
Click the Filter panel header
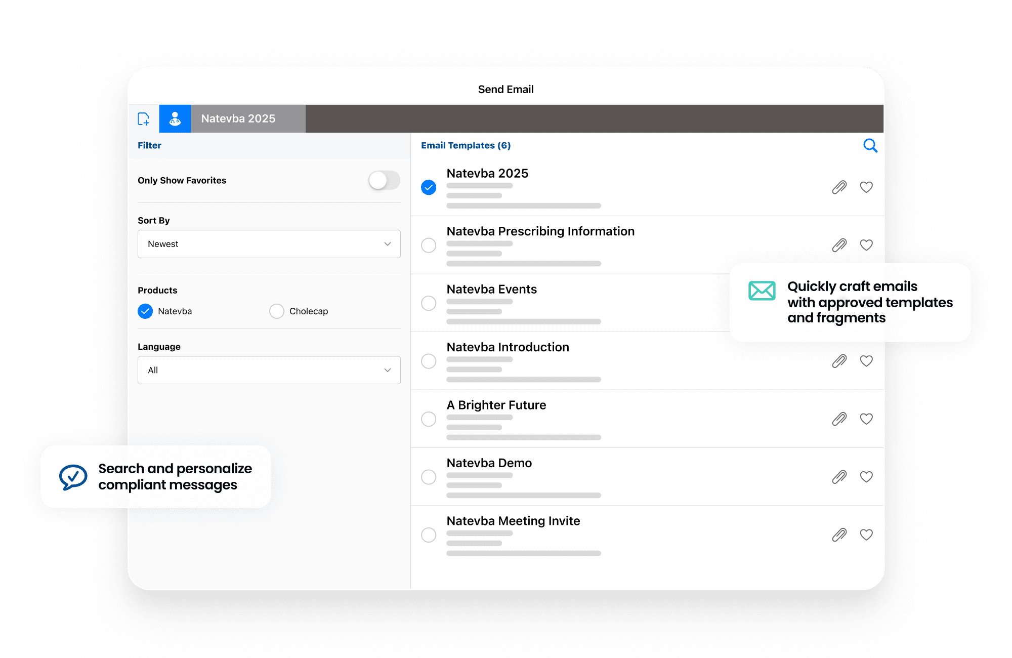(x=150, y=146)
